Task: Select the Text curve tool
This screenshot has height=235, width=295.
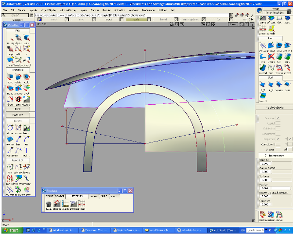Action: [x=27, y=151]
